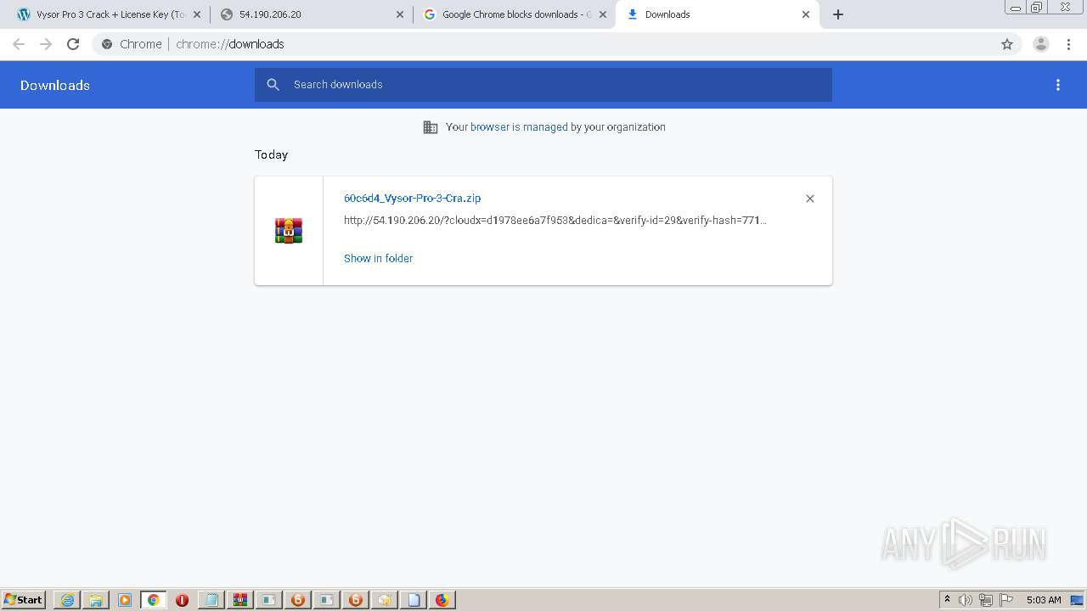Screen dimensions: 1087x611
Task: Close the Downloads tab
Action: pos(806,14)
